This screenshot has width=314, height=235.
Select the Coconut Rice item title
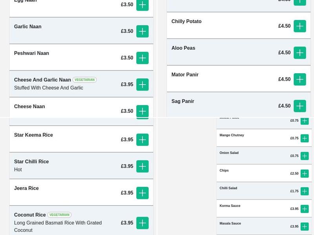click(30, 215)
